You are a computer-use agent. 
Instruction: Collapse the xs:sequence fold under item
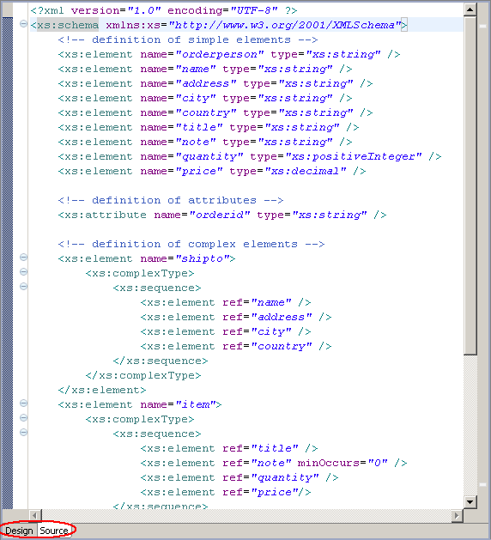[x=23, y=432]
